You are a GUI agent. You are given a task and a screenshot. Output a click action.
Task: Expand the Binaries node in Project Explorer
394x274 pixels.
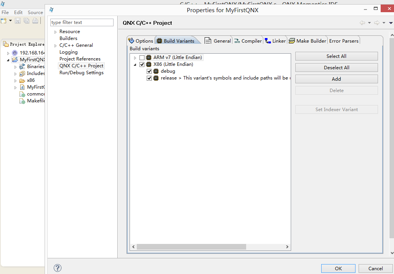point(15,67)
